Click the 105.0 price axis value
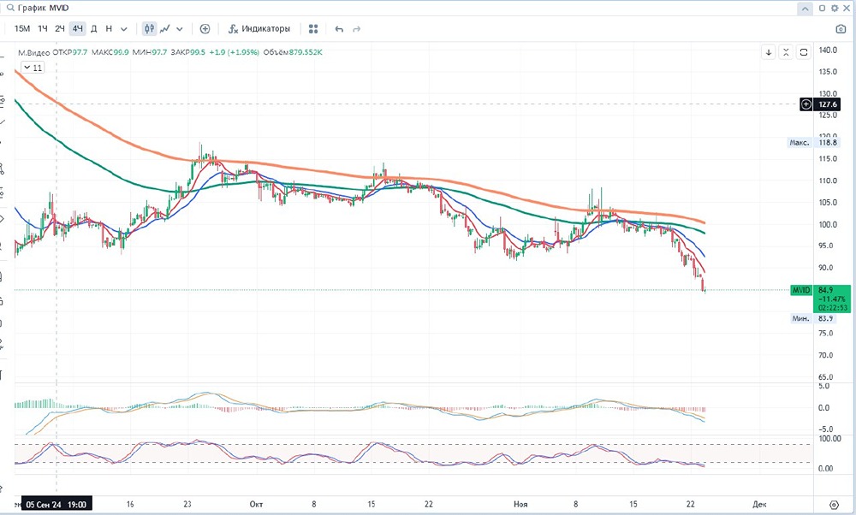 tap(828, 203)
